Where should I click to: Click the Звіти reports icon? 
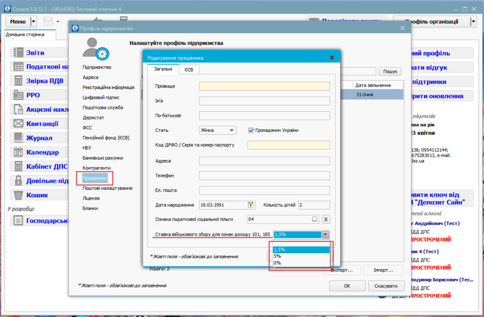pyautogui.click(x=18, y=53)
